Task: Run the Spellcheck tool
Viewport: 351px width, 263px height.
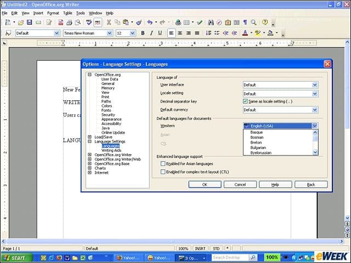Action: point(89,22)
